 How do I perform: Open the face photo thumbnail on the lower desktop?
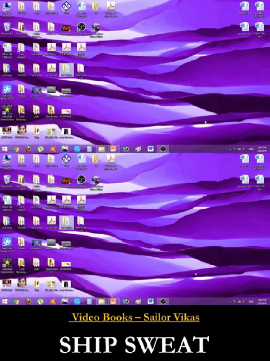pos(22,283)
